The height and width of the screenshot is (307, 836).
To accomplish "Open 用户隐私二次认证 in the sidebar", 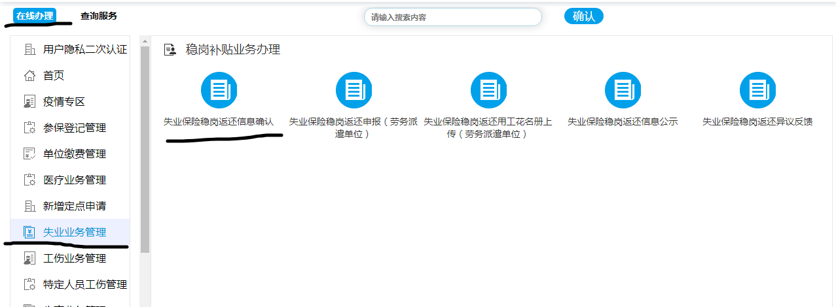I will click(x=84, y=50).
